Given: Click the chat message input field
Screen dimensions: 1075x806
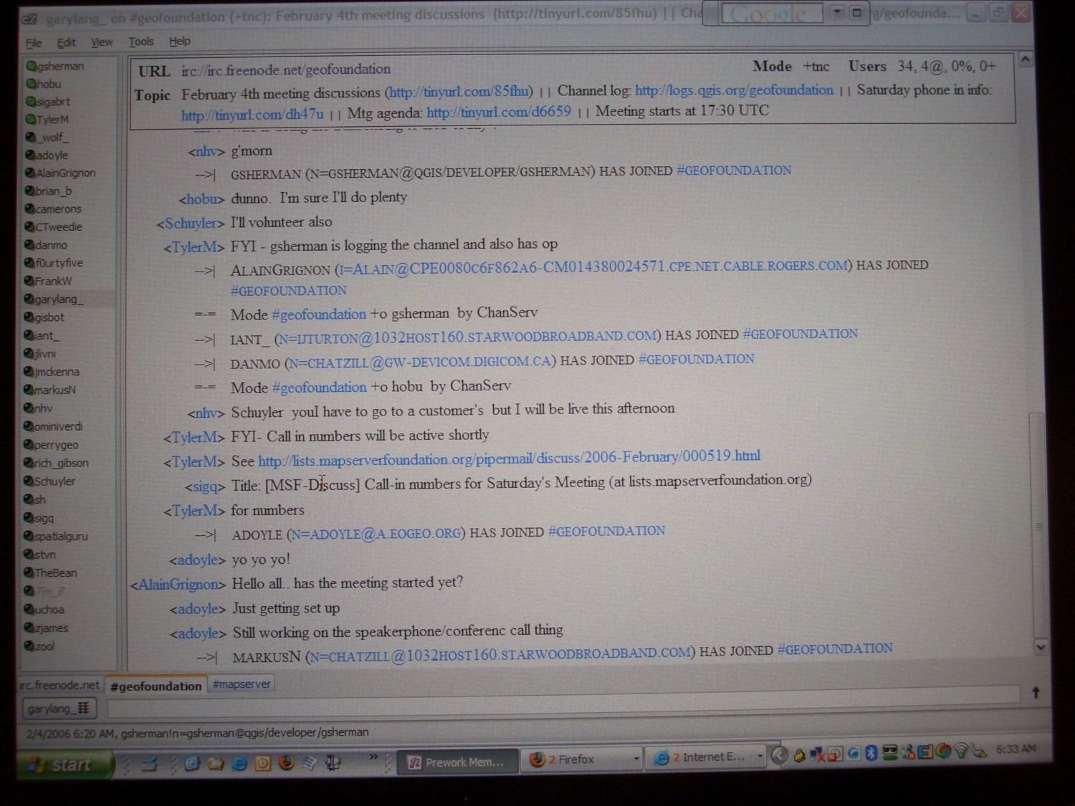Looking at the screenshot, I should pyautogui.click(x=559, y=709).
